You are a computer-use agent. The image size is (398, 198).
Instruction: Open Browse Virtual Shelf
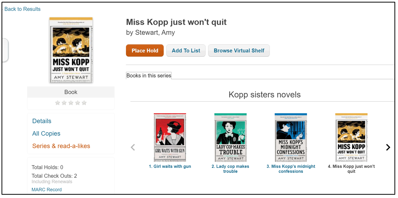tap(239, 50)
